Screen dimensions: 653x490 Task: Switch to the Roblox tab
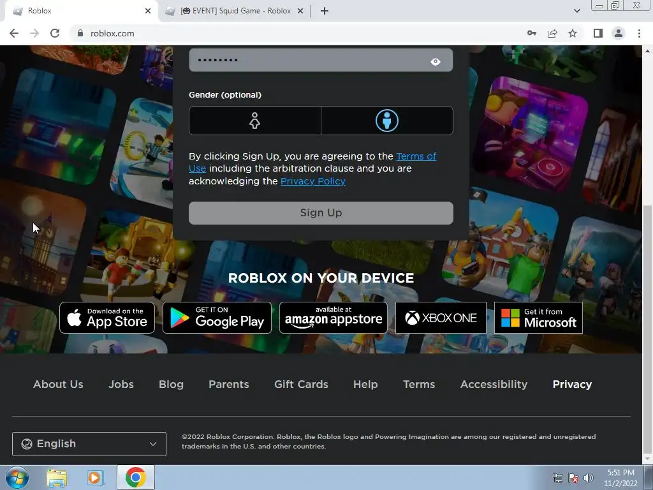tap(82, 11)
